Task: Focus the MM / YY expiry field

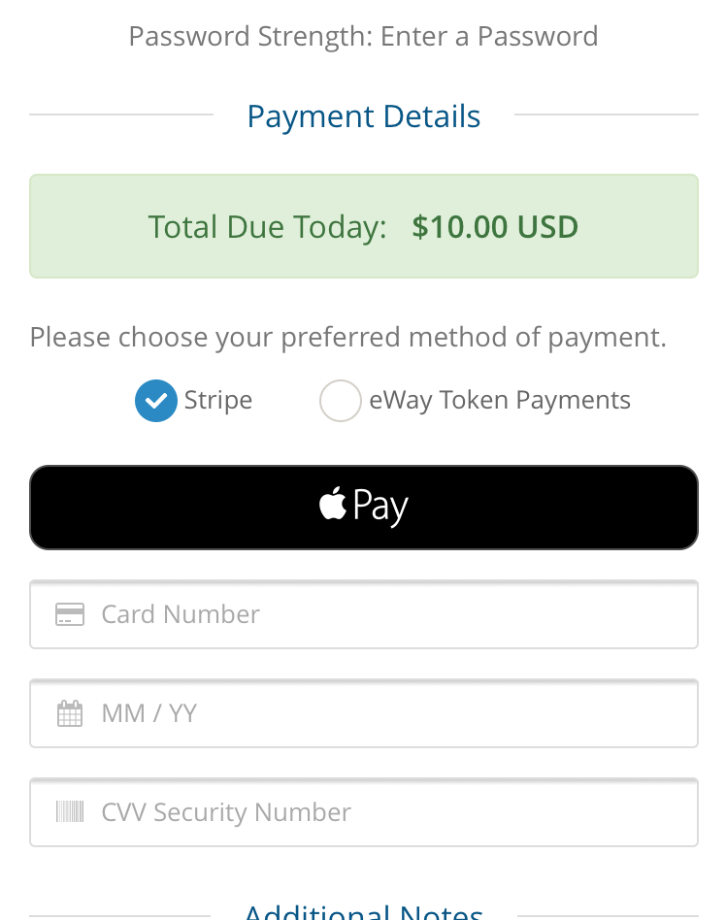Action: pos(364,713)
